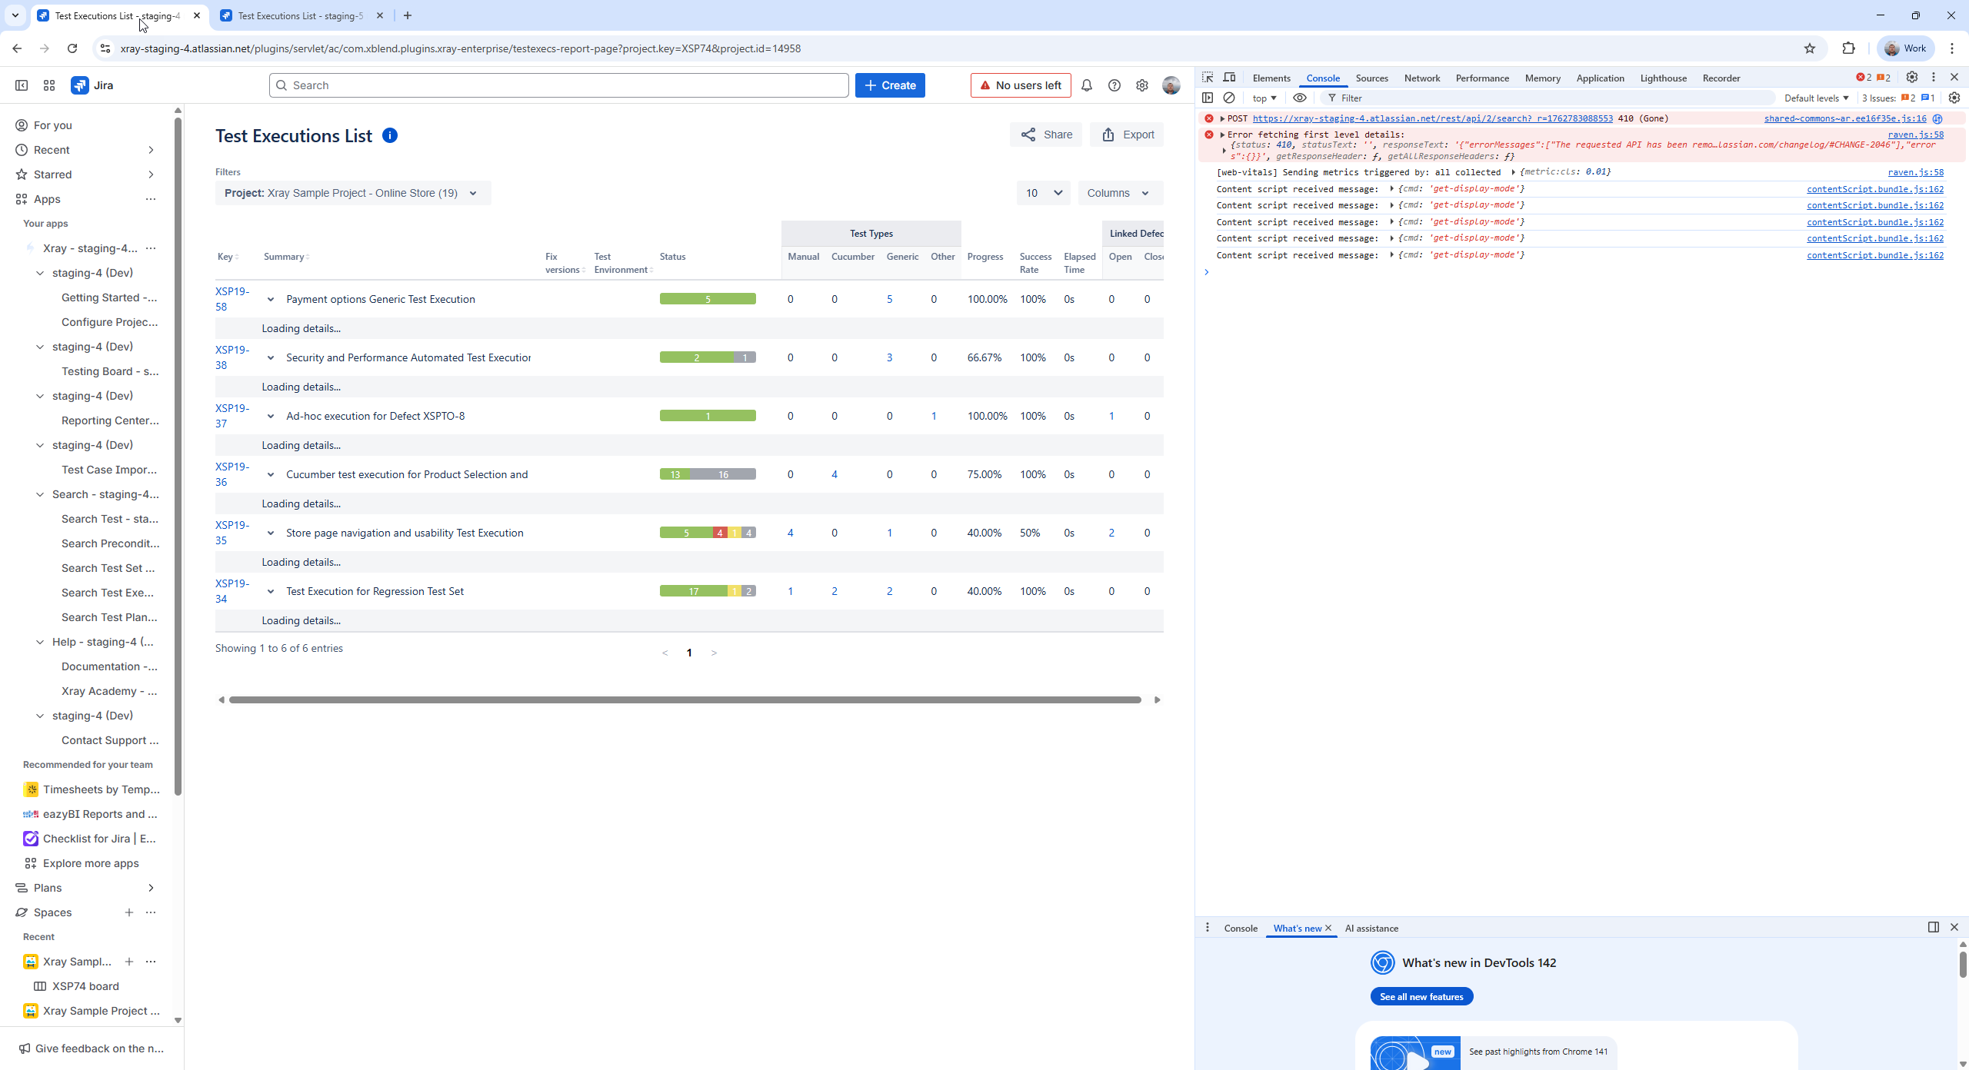Image resolution: width=1969 pixels, height=1070 pixels.
Task: Click the Jira notifications bell icon
Action: click(1086, 85)
